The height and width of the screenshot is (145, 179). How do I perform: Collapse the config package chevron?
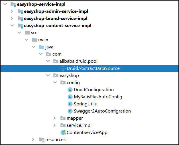[x=55, y=83]
